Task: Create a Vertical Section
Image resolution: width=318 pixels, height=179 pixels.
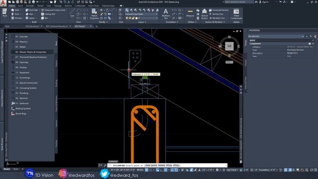Action: tap(204, 14)
